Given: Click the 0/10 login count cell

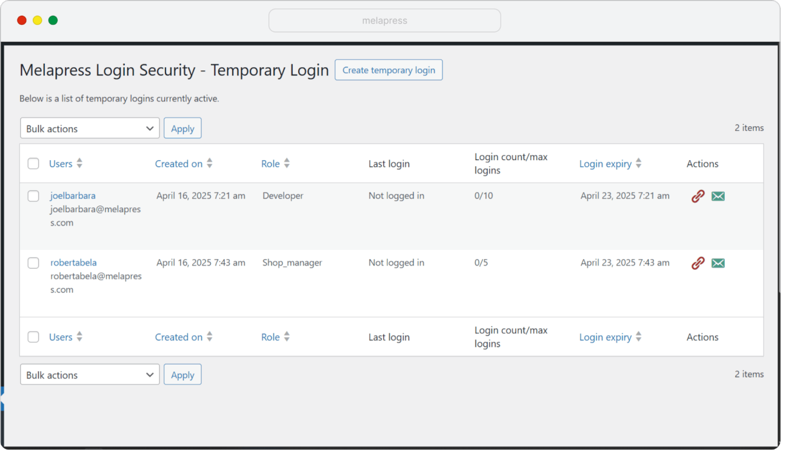Looking at the screenshot, I should pos(484,195).
